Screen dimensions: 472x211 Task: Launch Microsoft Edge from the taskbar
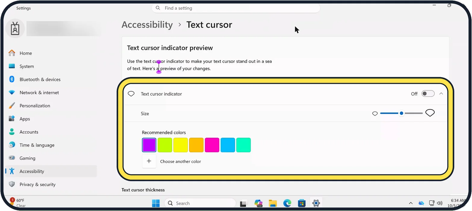point(287,203)
